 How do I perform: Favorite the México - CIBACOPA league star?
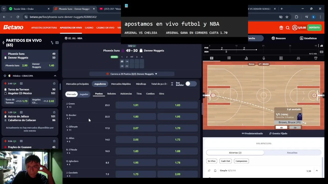pyautogui.click(x=5, y=76)
